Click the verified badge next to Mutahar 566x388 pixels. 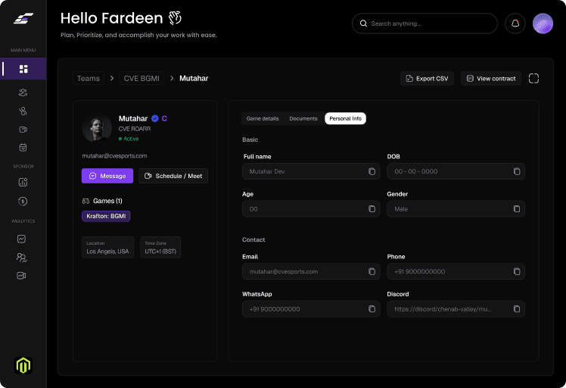[155, 118]
